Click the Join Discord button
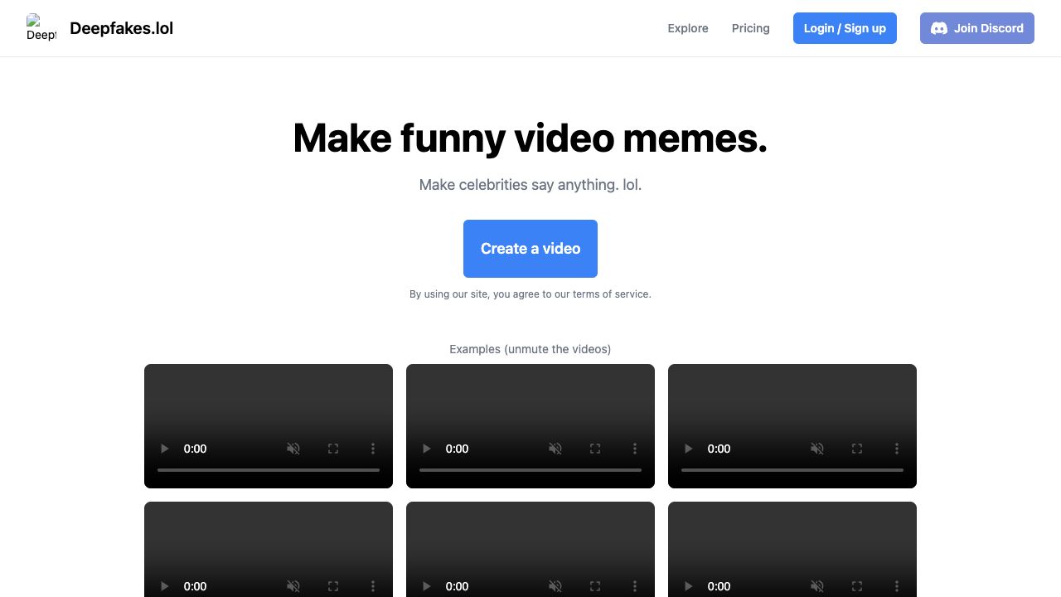Screen dimensions: 1061x597 (x=976, y=28)
